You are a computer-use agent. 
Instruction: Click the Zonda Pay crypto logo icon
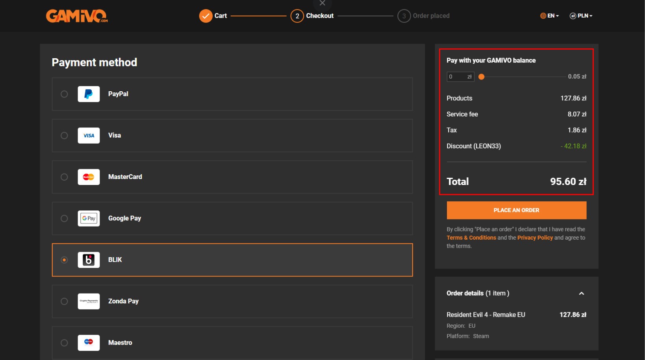point(89,301)
